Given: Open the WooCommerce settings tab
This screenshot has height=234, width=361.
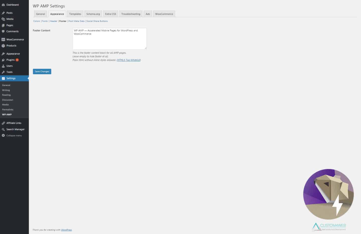Looking at the screenshot, I should pyautogui.click(x=164, y=14).
